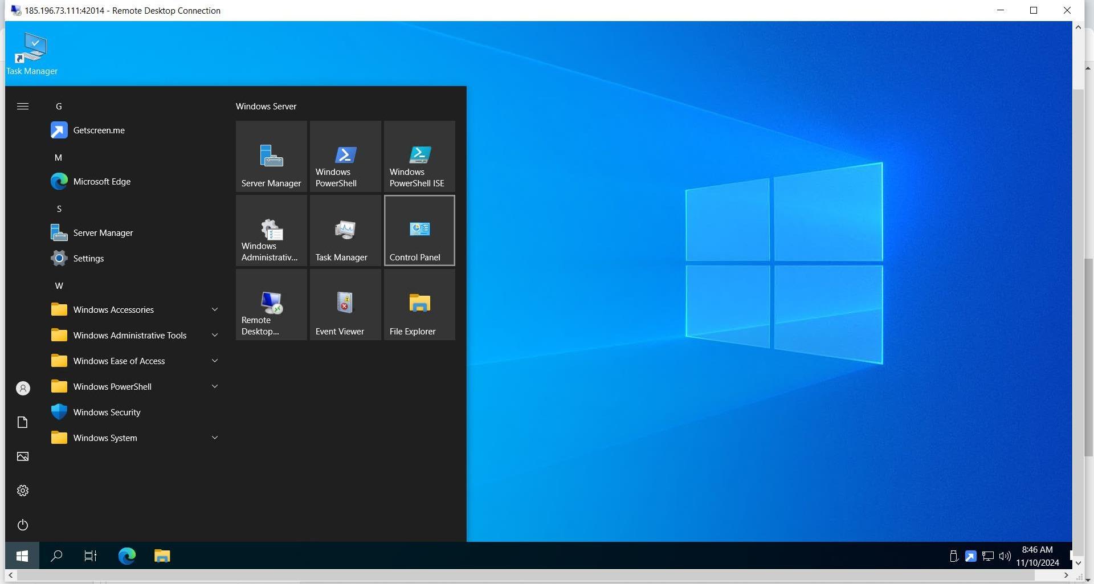The height and width of the screenshot is (584, 1094).
Task: Click the Power button icon
Action: 23,525
